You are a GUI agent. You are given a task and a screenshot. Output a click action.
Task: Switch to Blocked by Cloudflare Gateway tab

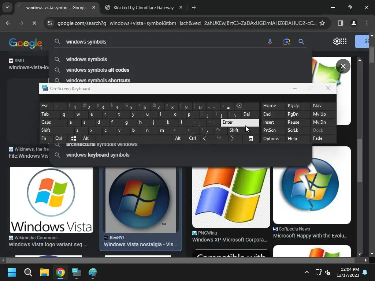click(144, 8)
